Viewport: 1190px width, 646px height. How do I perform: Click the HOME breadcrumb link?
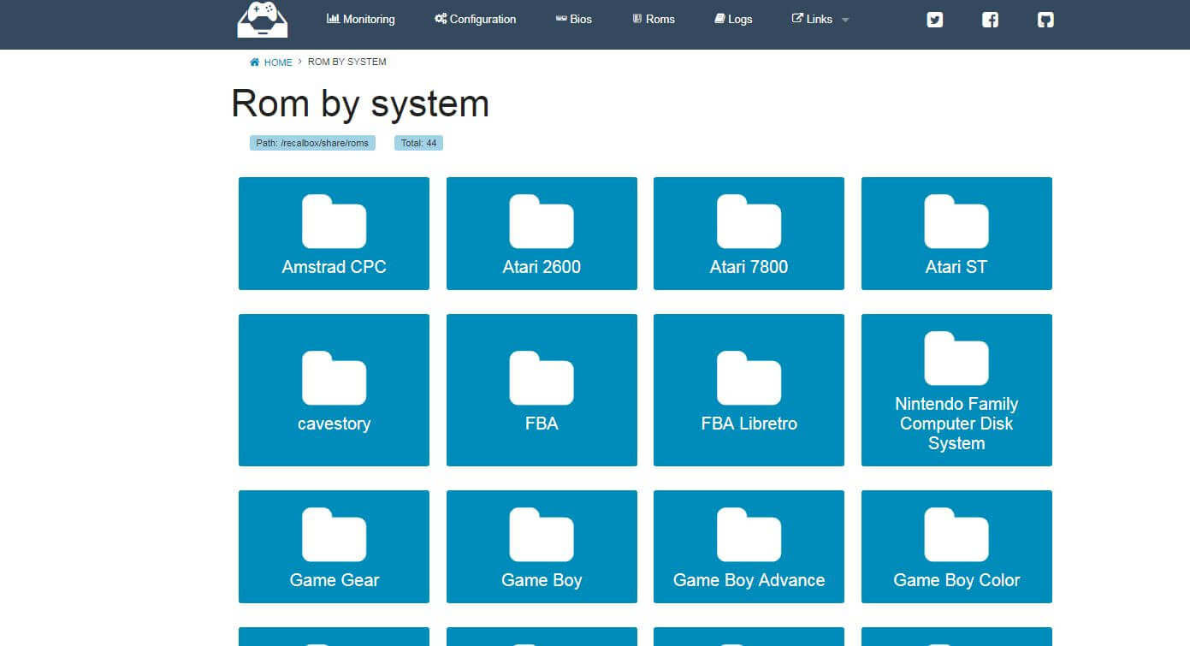pos(278,62)
